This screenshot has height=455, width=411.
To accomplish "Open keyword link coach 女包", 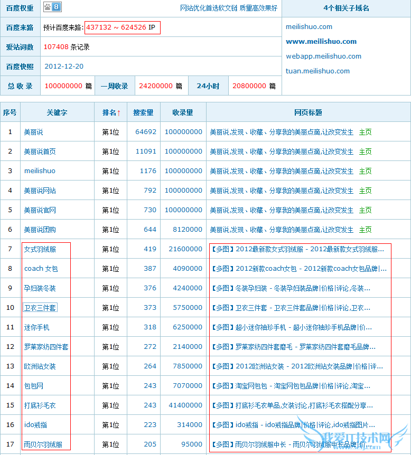I will (41, 269).
